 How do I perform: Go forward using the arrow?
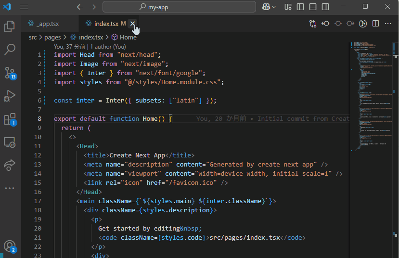pyautogui.click(x=92, y=7)
